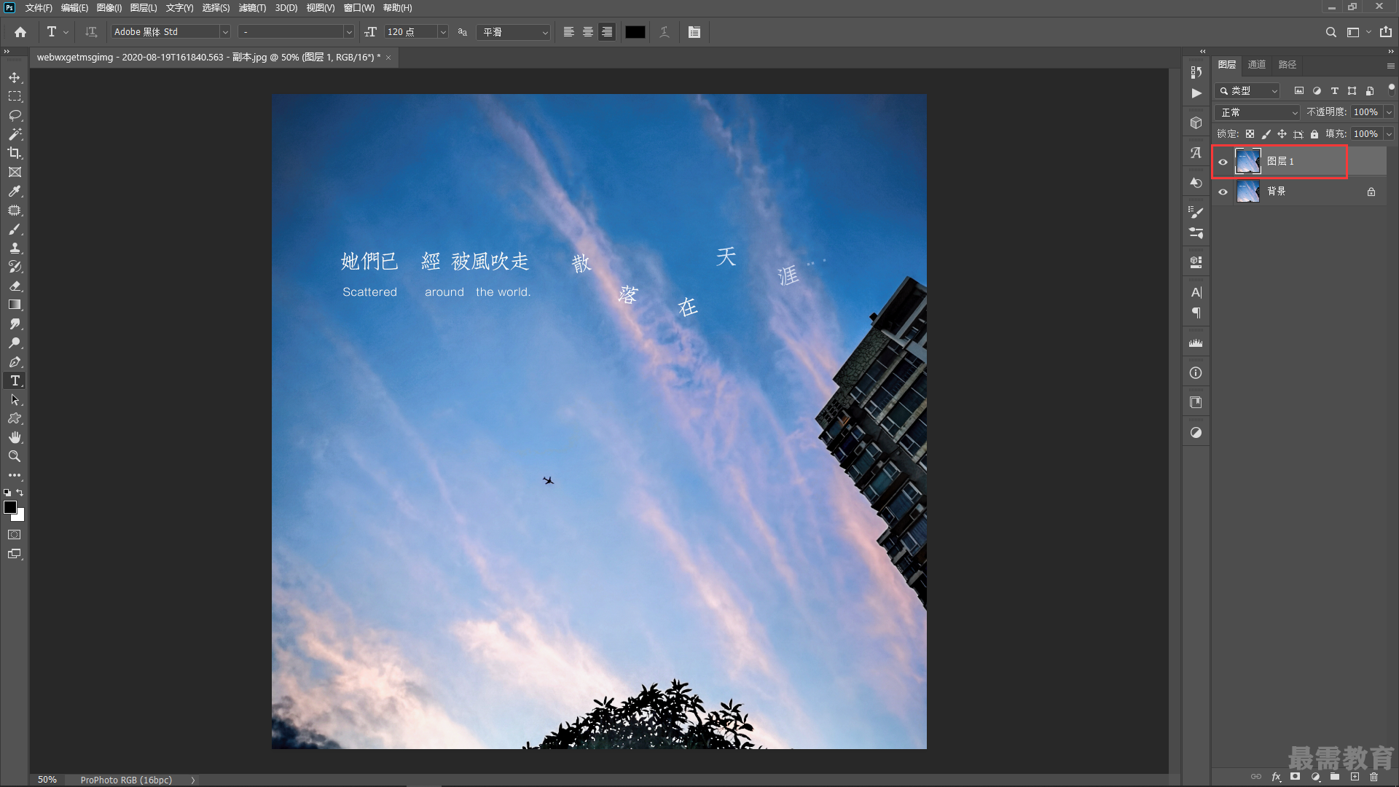
Task: Switch to the 通道 tab
Action: pos(1257,65)
